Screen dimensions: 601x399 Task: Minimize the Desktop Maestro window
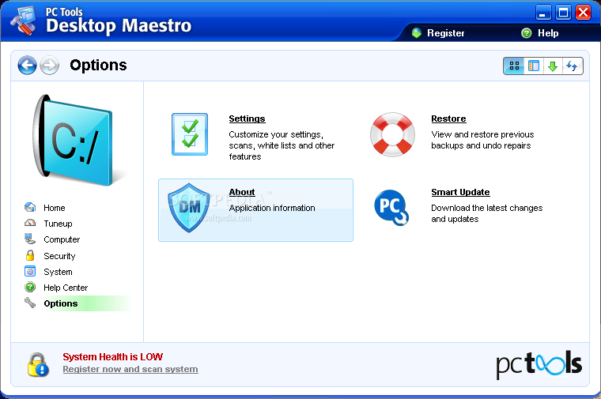[x=543, y=13]
